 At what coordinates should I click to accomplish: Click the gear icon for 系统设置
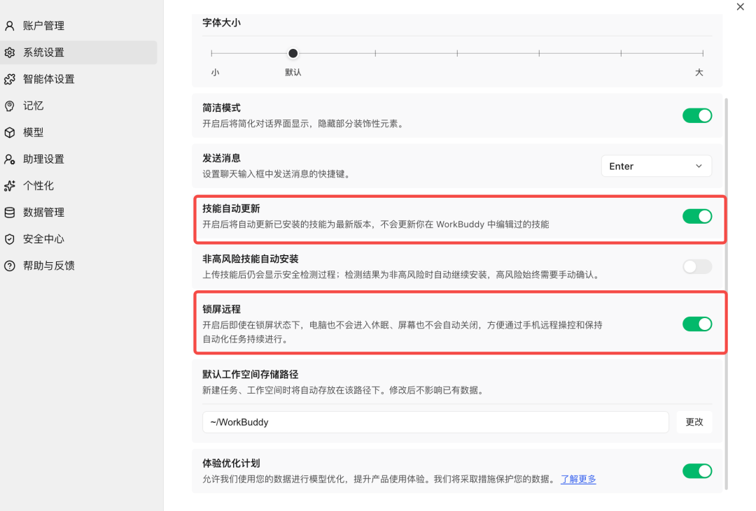coord(10,52)
